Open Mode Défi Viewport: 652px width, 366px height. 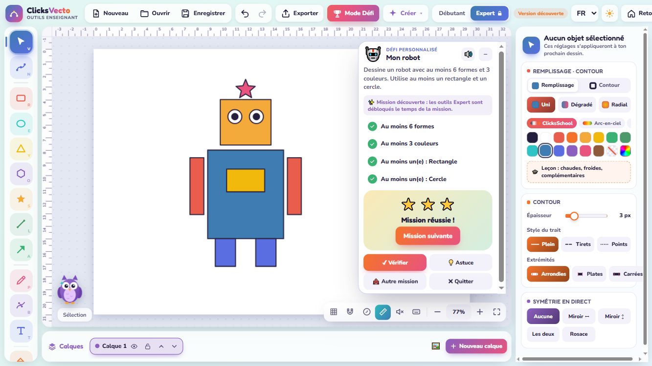pos(353,13)
